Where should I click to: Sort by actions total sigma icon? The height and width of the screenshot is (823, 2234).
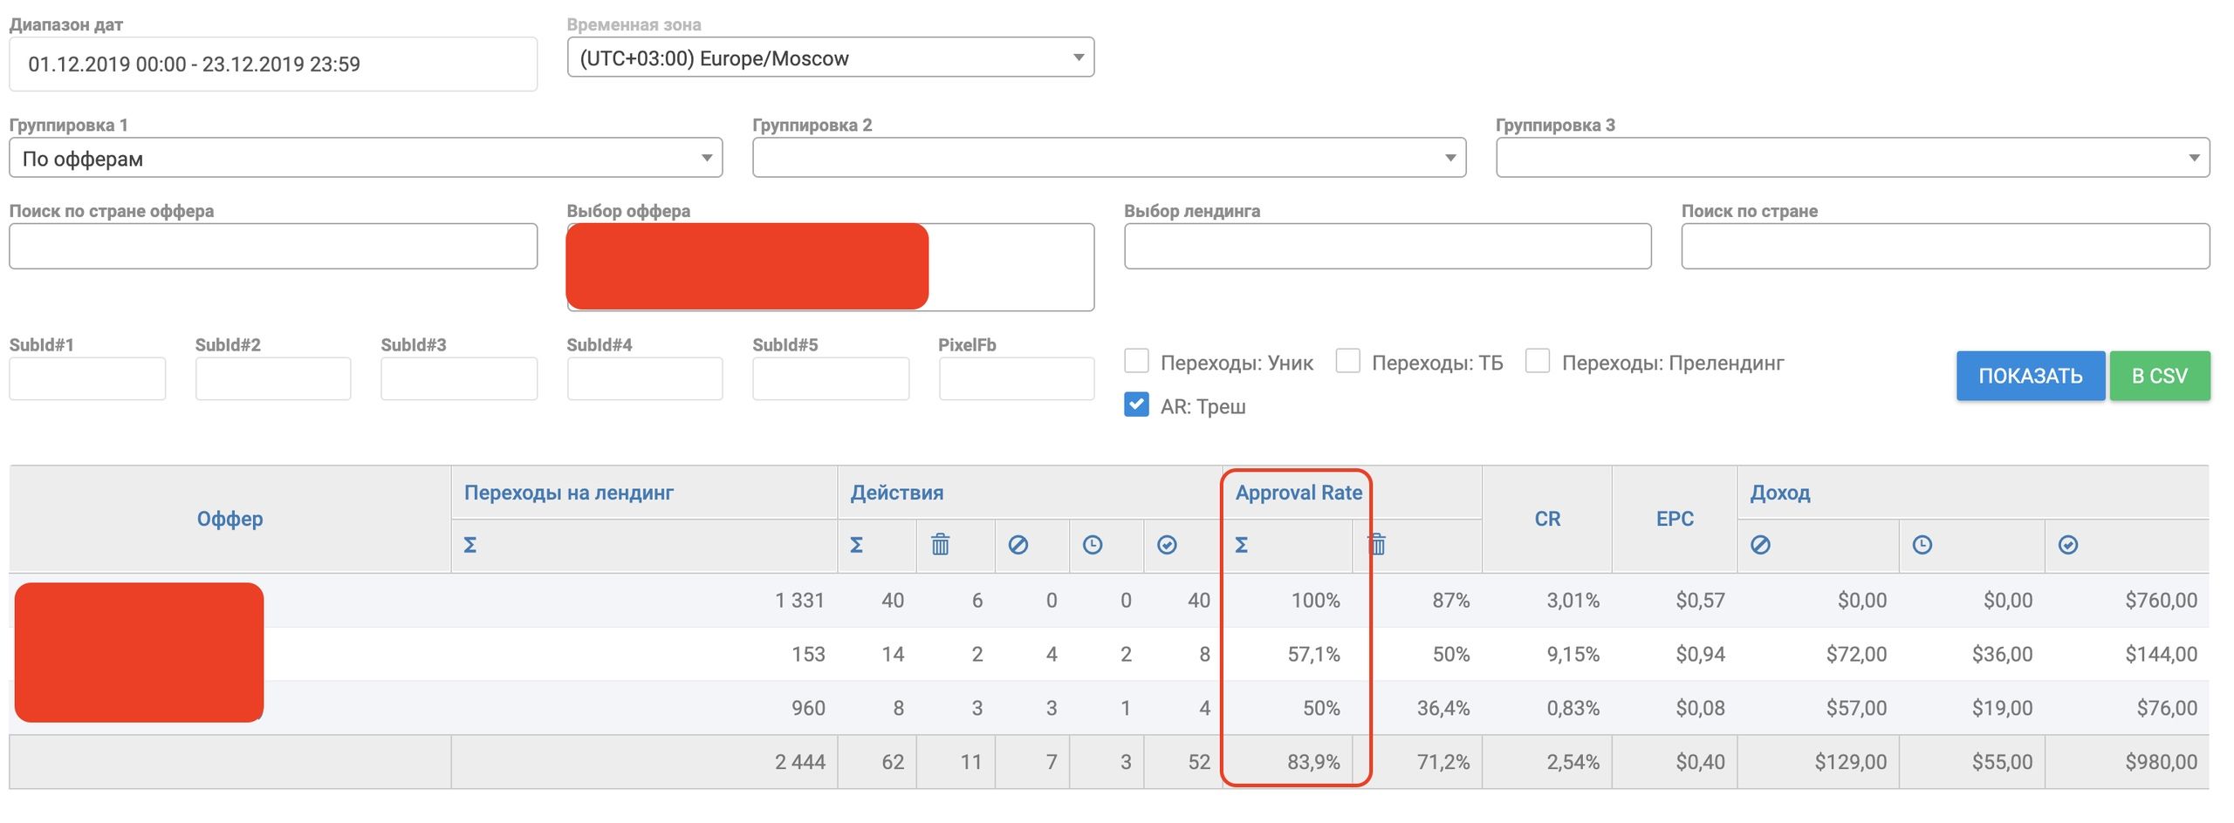856,545
